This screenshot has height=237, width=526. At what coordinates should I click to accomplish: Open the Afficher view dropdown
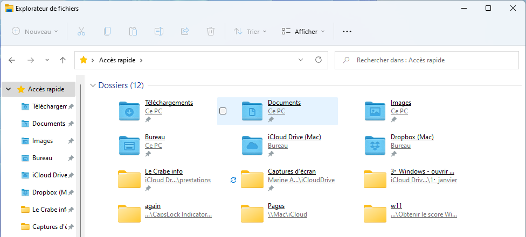point(303,32)
